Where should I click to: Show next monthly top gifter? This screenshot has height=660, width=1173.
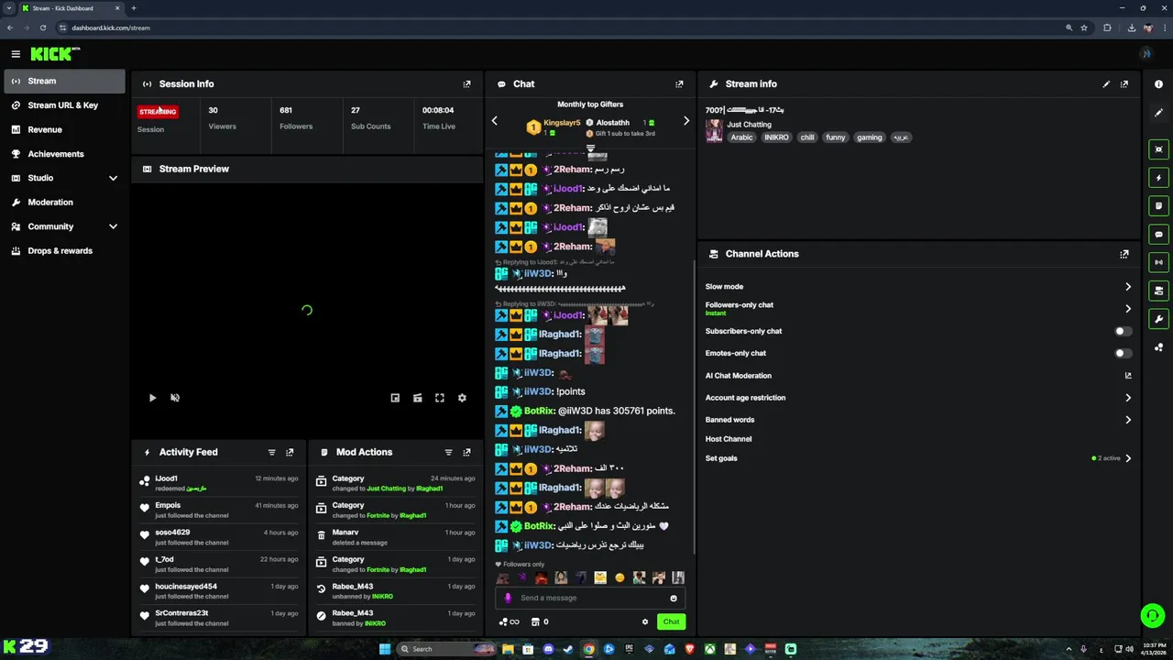[x=685, y=121]
